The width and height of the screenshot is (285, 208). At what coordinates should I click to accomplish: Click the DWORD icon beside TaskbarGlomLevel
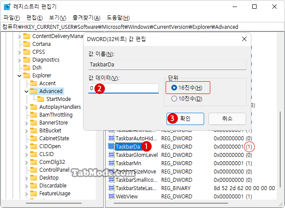click(x=111, y=155)
